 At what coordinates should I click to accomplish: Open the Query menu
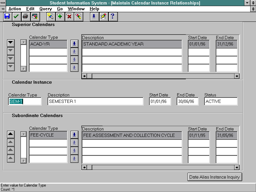pyautogui.click(x=45, y=9)
